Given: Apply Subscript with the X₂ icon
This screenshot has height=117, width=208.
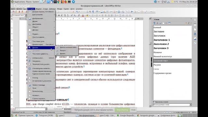Looking at the screenshot, I should click(x=75, y=15).
